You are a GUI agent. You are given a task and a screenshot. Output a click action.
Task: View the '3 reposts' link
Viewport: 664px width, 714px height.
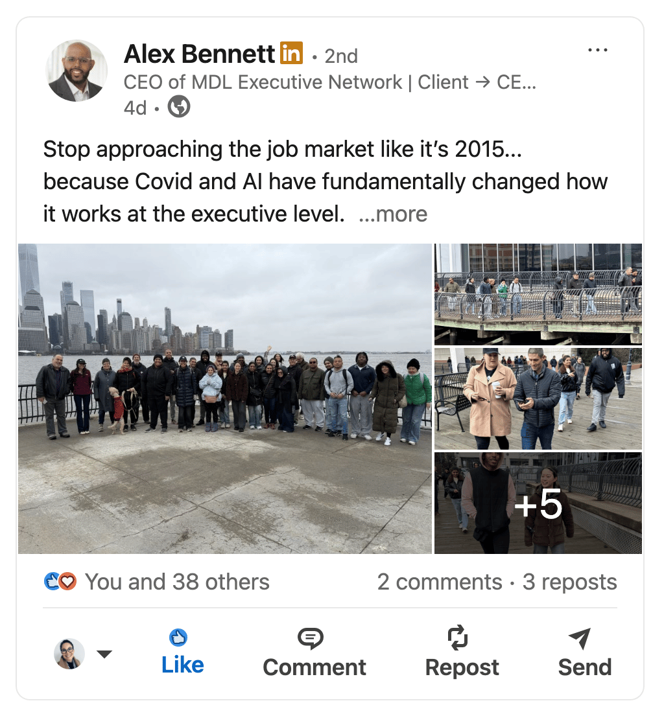(x=570, y=582)
